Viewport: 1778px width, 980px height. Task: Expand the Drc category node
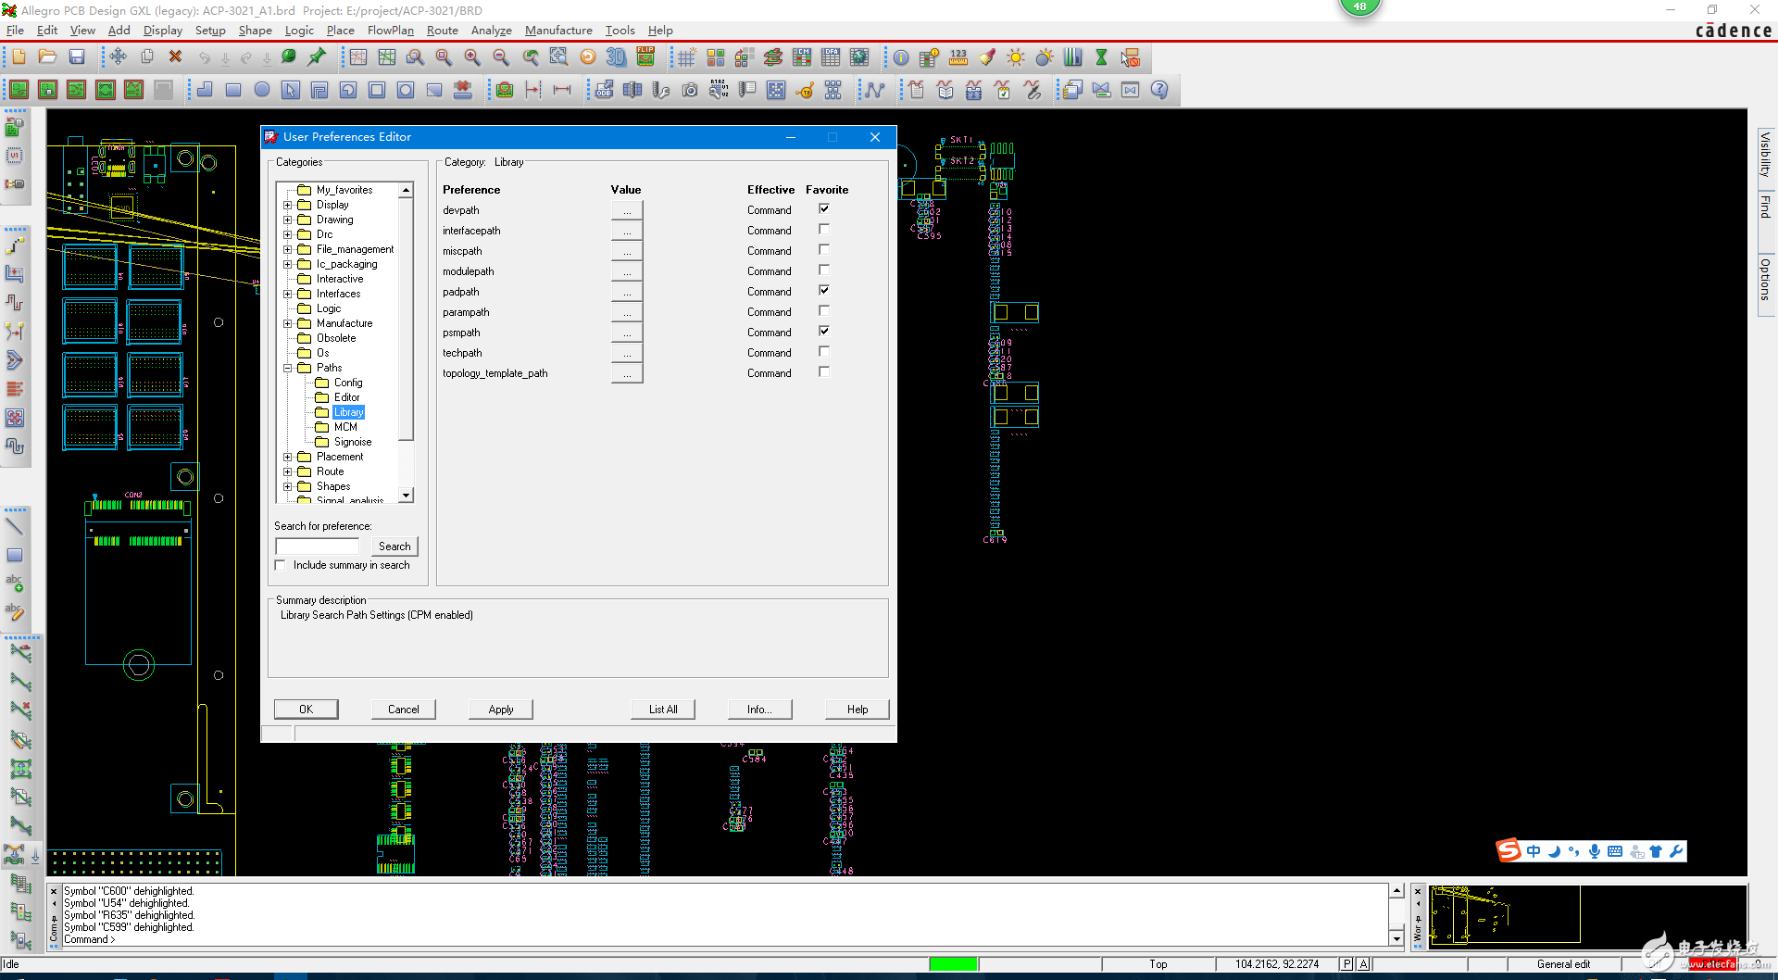click(288, 234)
